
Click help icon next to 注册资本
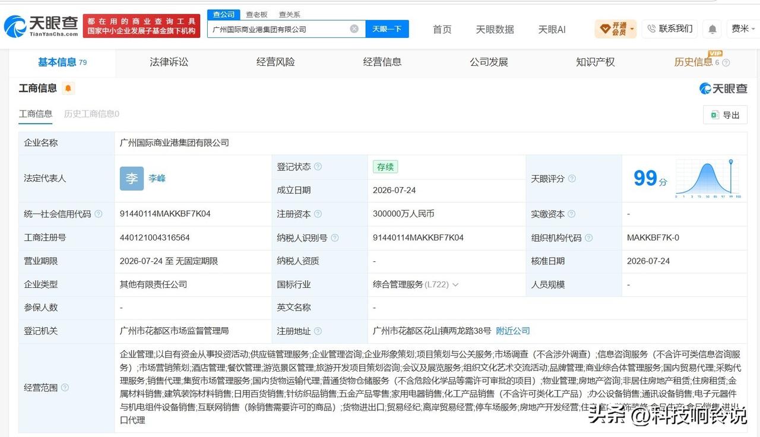(318, 214)
